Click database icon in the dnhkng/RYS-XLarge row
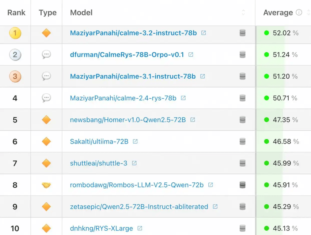The width and height of the screenshot is (311, 235). 242,228
